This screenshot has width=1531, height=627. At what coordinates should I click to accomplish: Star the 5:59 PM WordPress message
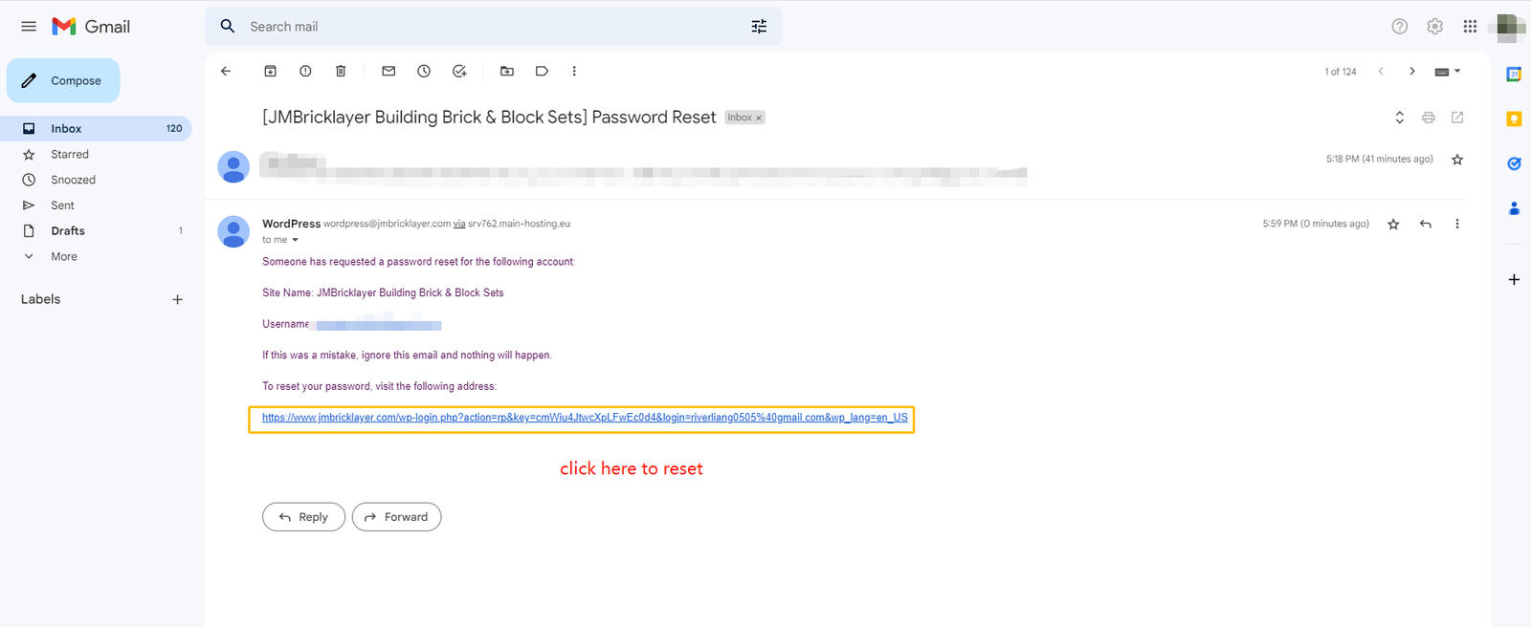(1393, 224)
